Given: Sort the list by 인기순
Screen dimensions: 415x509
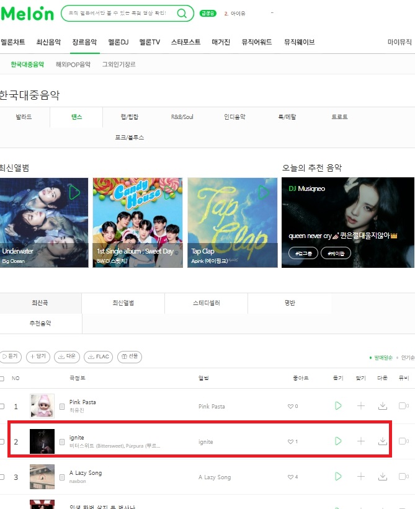Looking at the screenshot, I should pyautogui.click(x=408, y=358).
